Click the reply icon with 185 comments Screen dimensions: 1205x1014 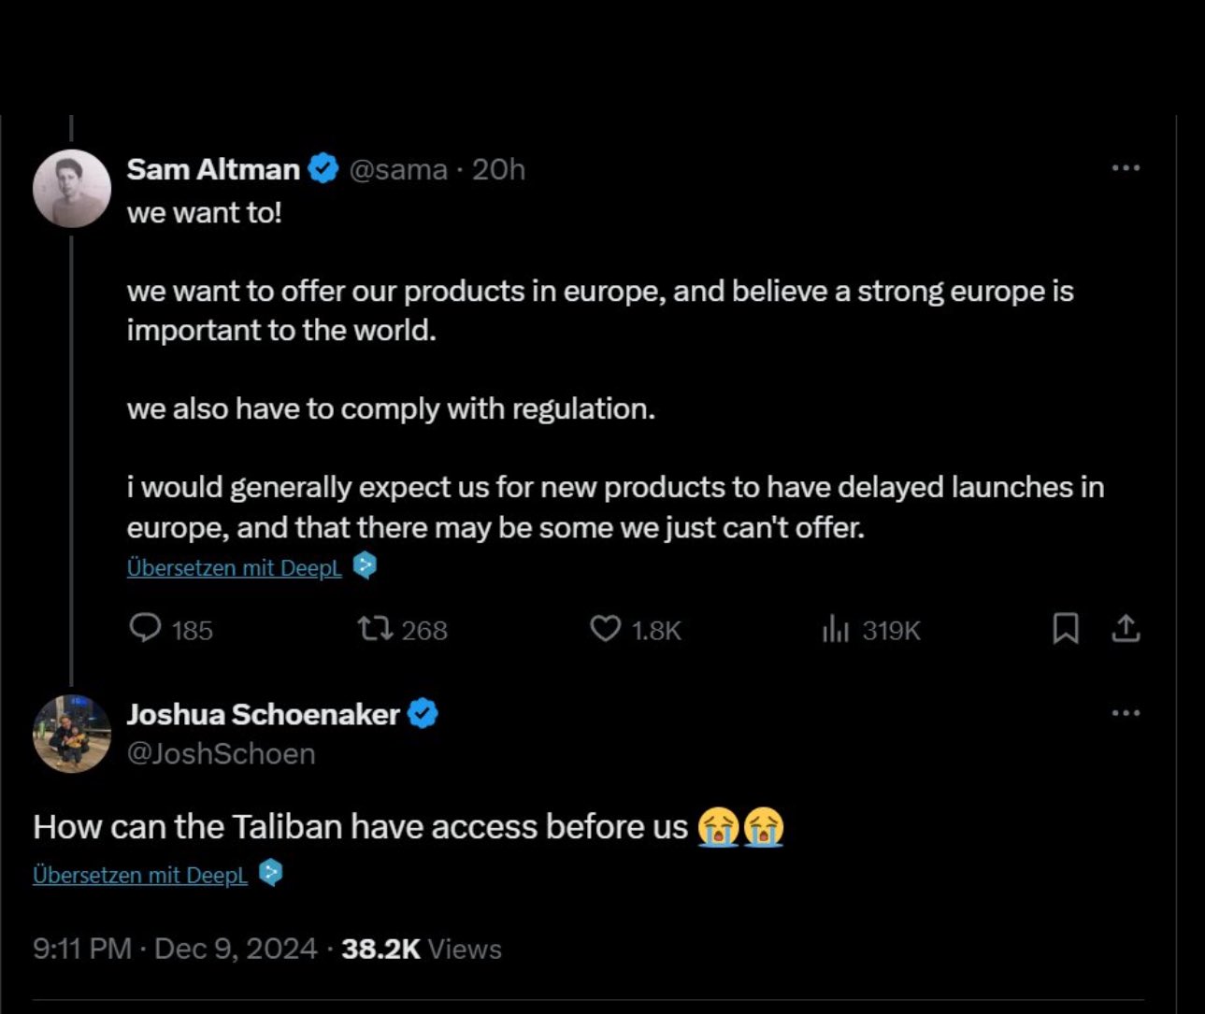pyautogui.click(x=145, y=628)
